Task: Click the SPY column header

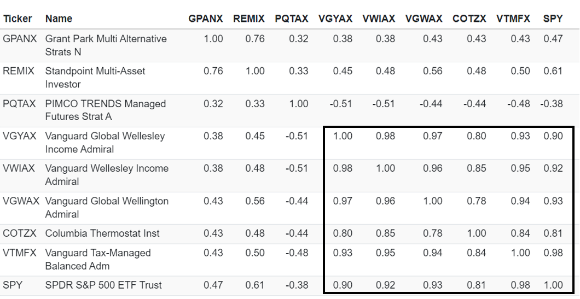Action: point(553,19)
